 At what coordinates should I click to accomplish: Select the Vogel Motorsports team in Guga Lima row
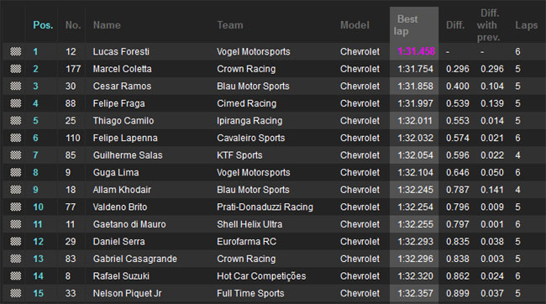pos(253,172)
